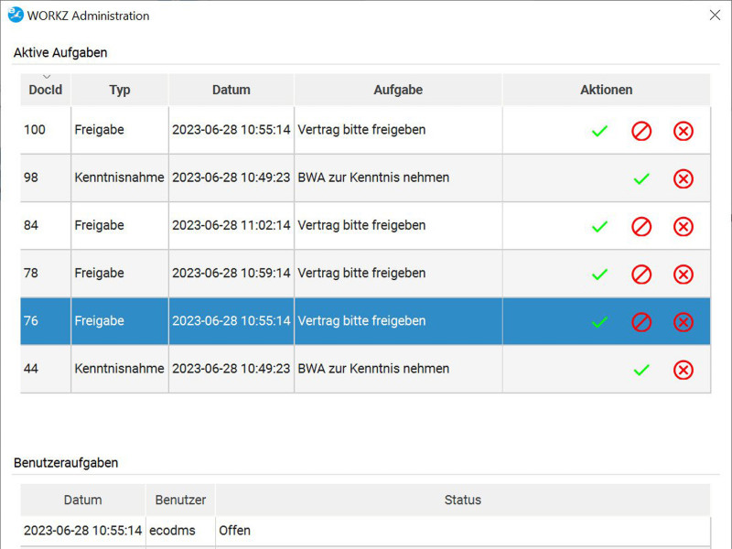Select the row with DocId 100
Viewport: 732px width, 549px height.
pyautogui.click(x=365, y=130)
